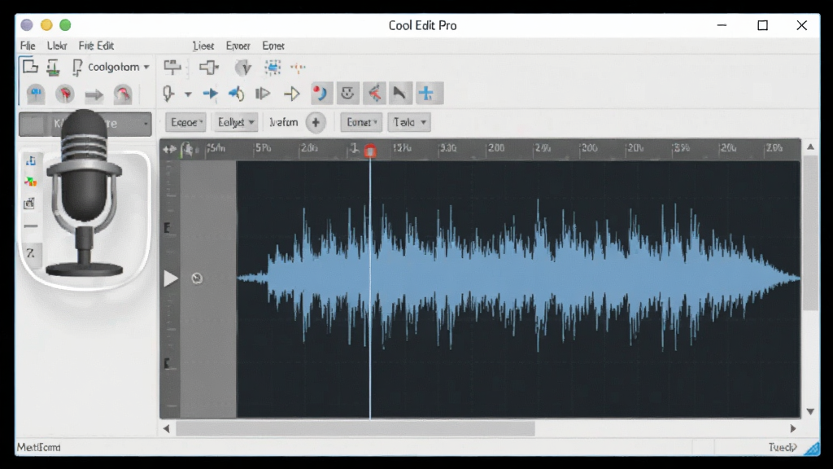Open the dark gray dropdown above the microphone
The image size is (833, 469).
pos(85,124)
